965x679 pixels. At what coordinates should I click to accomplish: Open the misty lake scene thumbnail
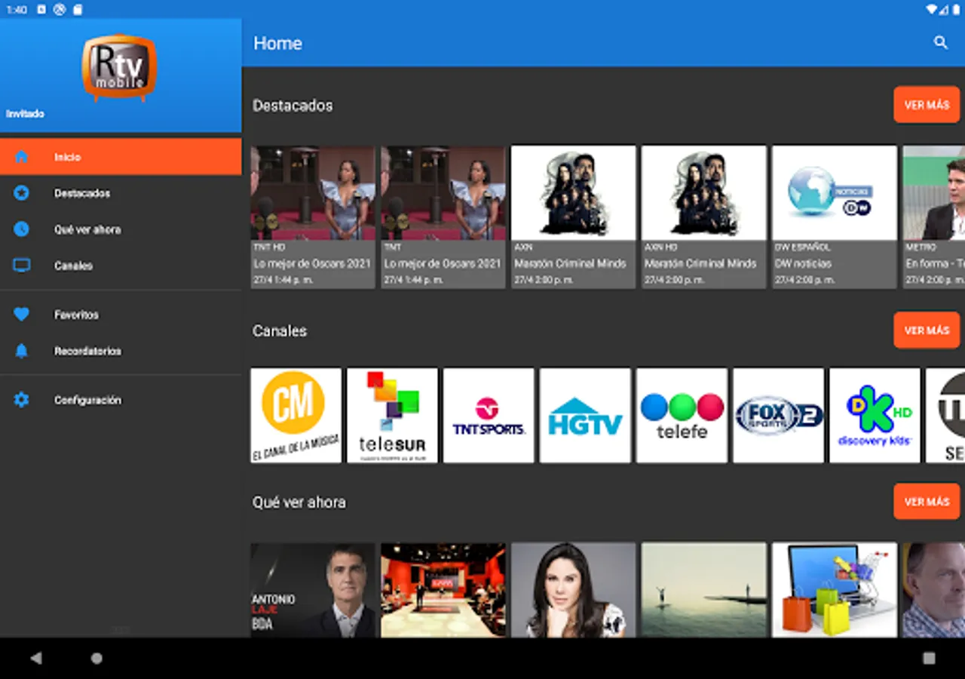tap(704, 590)
